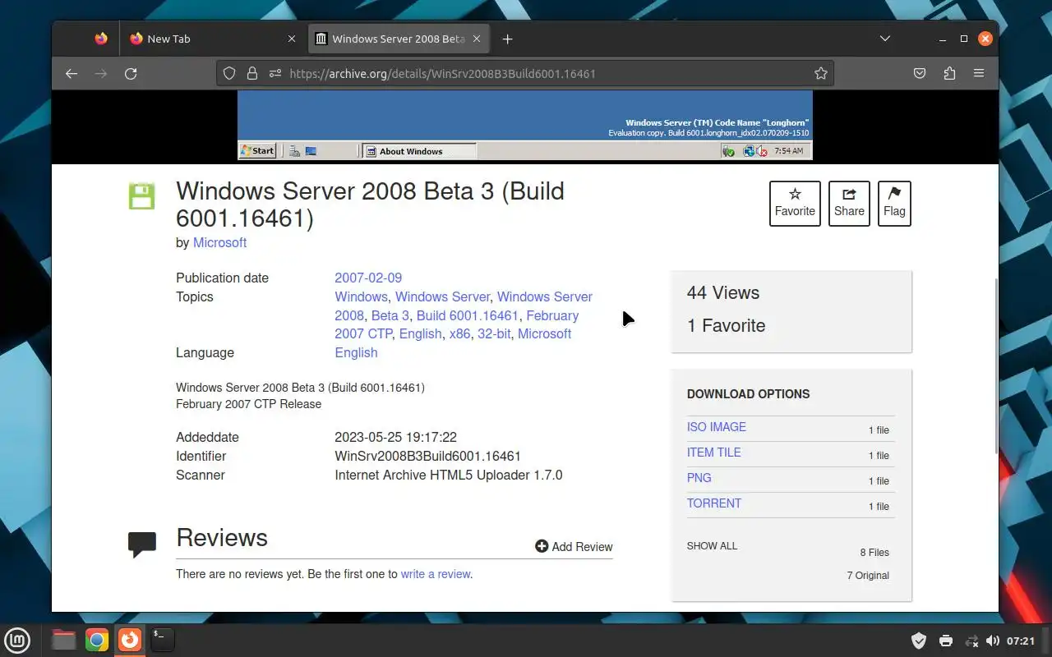Screen dimensions: 1052x657
Task: Click SHOW ALL download files
Action: click(x=712, y=546)
